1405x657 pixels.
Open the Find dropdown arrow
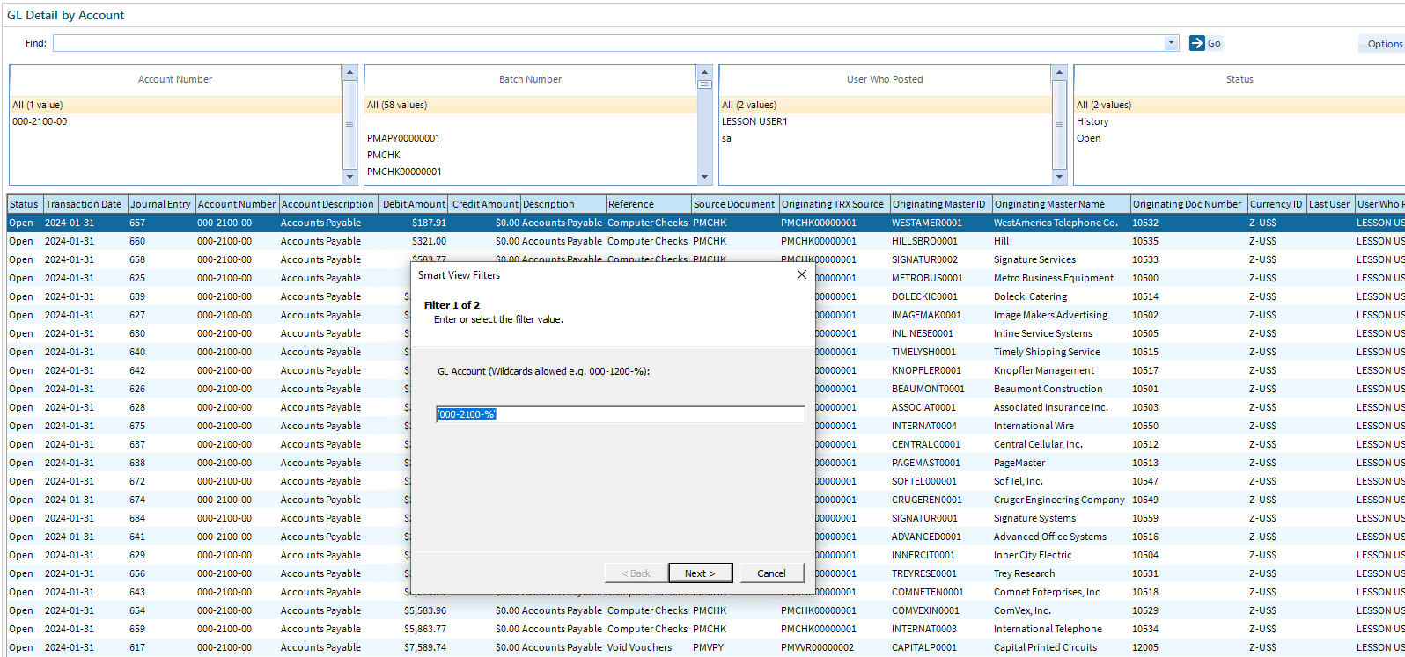pyautogui.click(x=1171, y=43)
